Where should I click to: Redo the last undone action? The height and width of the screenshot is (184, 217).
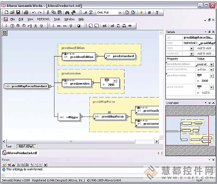pos(40,12)
